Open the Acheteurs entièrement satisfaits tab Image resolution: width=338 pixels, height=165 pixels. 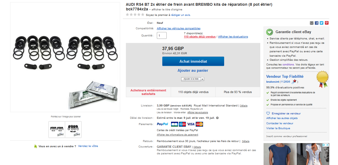(x=148, y=92)
